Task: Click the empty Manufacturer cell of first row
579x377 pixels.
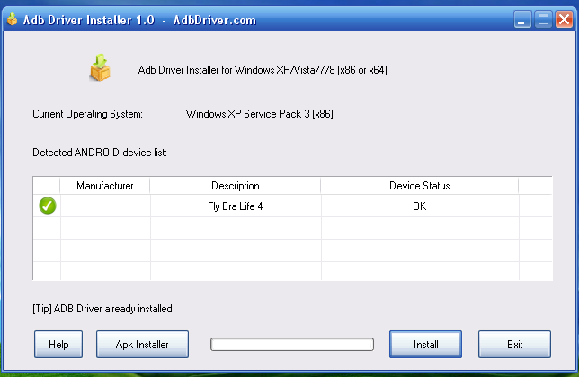Action: pyautogui.click(x=105, y=206)
